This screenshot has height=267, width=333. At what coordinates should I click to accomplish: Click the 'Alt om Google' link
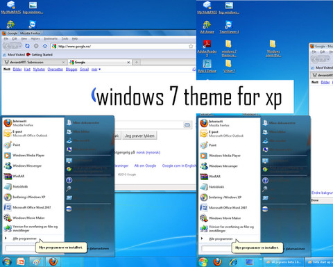point(145,165)
